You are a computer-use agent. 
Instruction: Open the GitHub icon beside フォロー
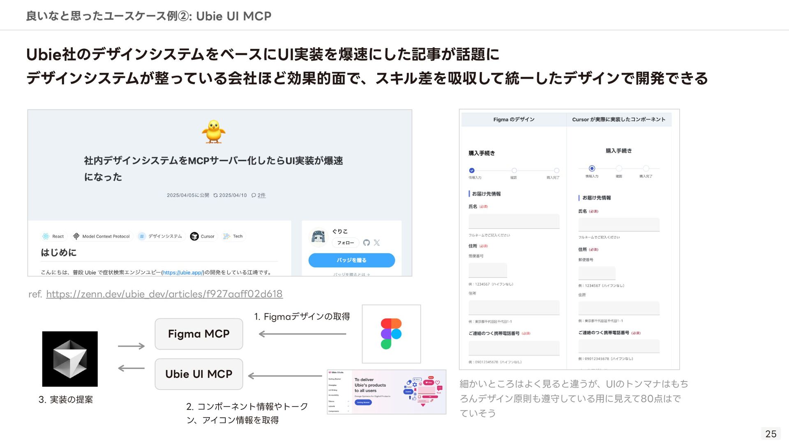coord(367,243)
